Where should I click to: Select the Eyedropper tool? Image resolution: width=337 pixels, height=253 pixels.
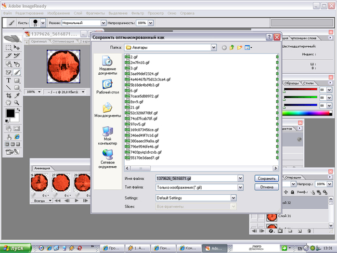[17, 95]
